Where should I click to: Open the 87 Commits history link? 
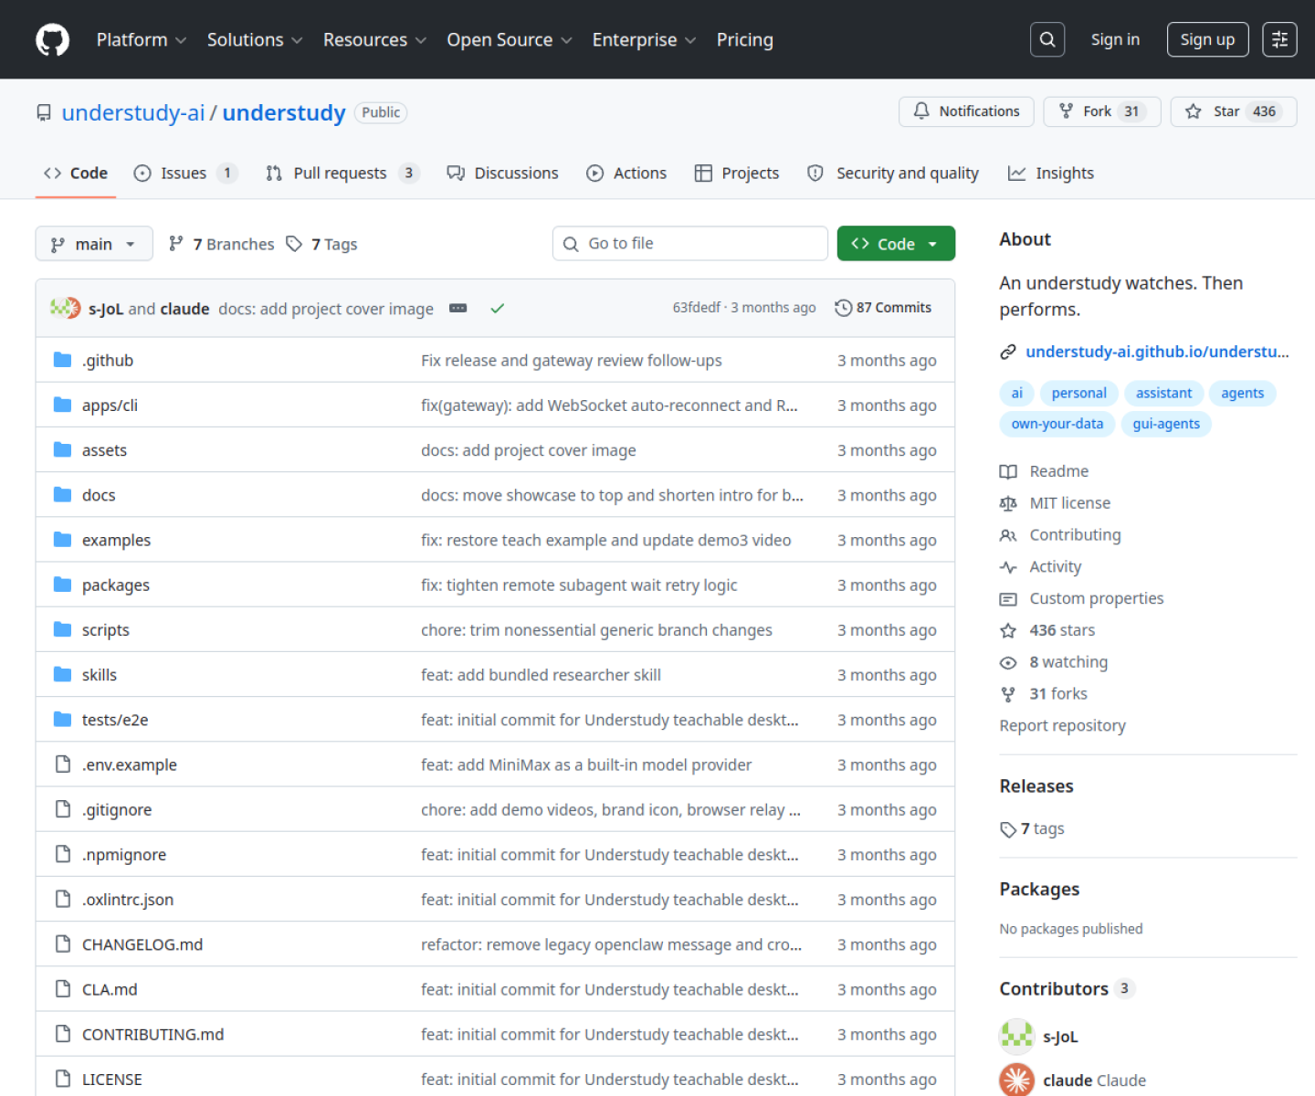click(x=883, y=308)
